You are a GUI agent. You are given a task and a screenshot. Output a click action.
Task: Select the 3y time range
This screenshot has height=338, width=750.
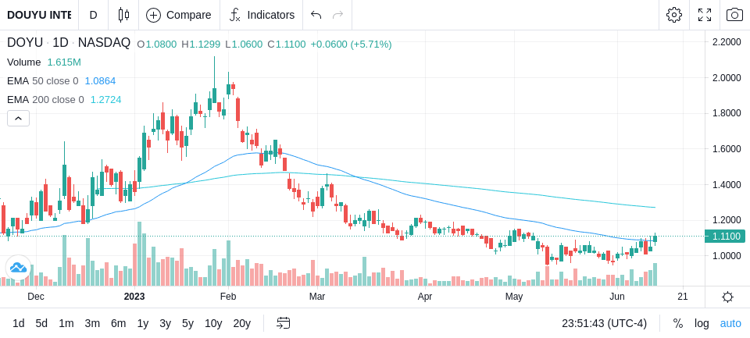(165, 323)
